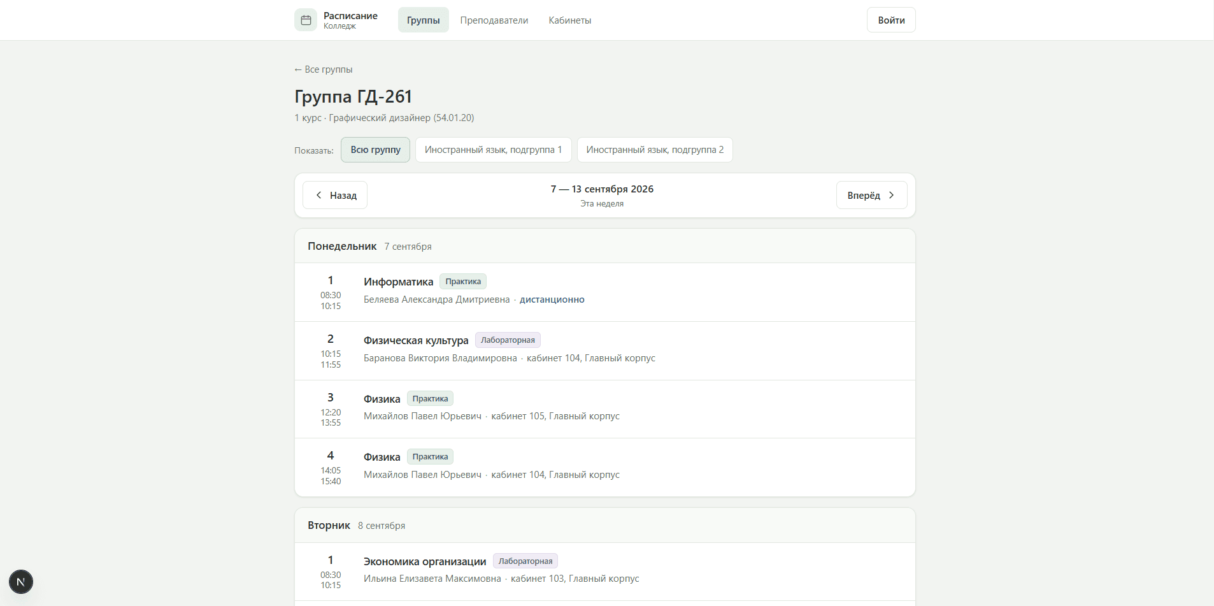Click teacher Ильина Елизавета Максимовна
The image size is (1214, 606).
pyautogui.click(x=432, y=579)
